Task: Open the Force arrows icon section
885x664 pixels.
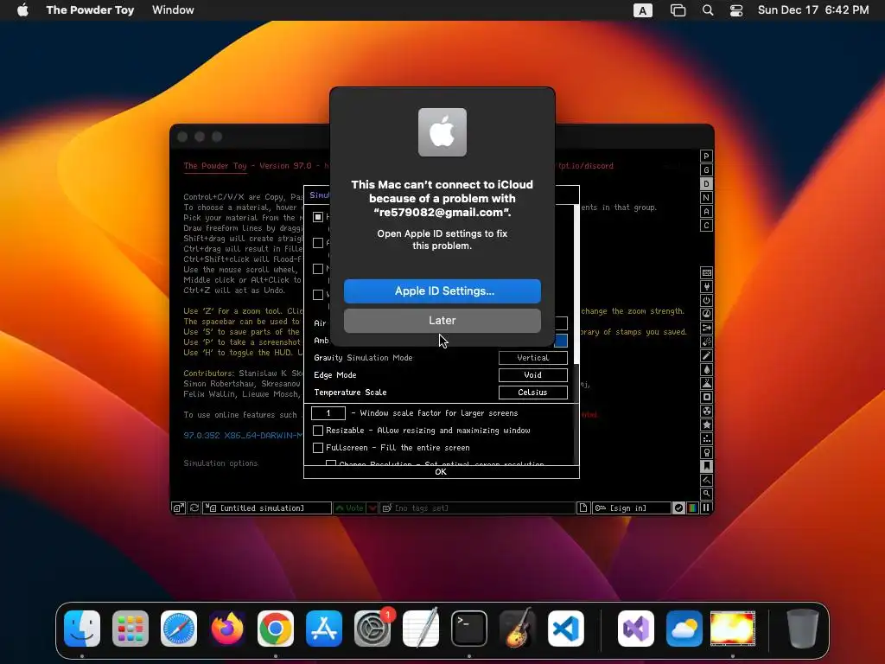Action: (706, 328)
